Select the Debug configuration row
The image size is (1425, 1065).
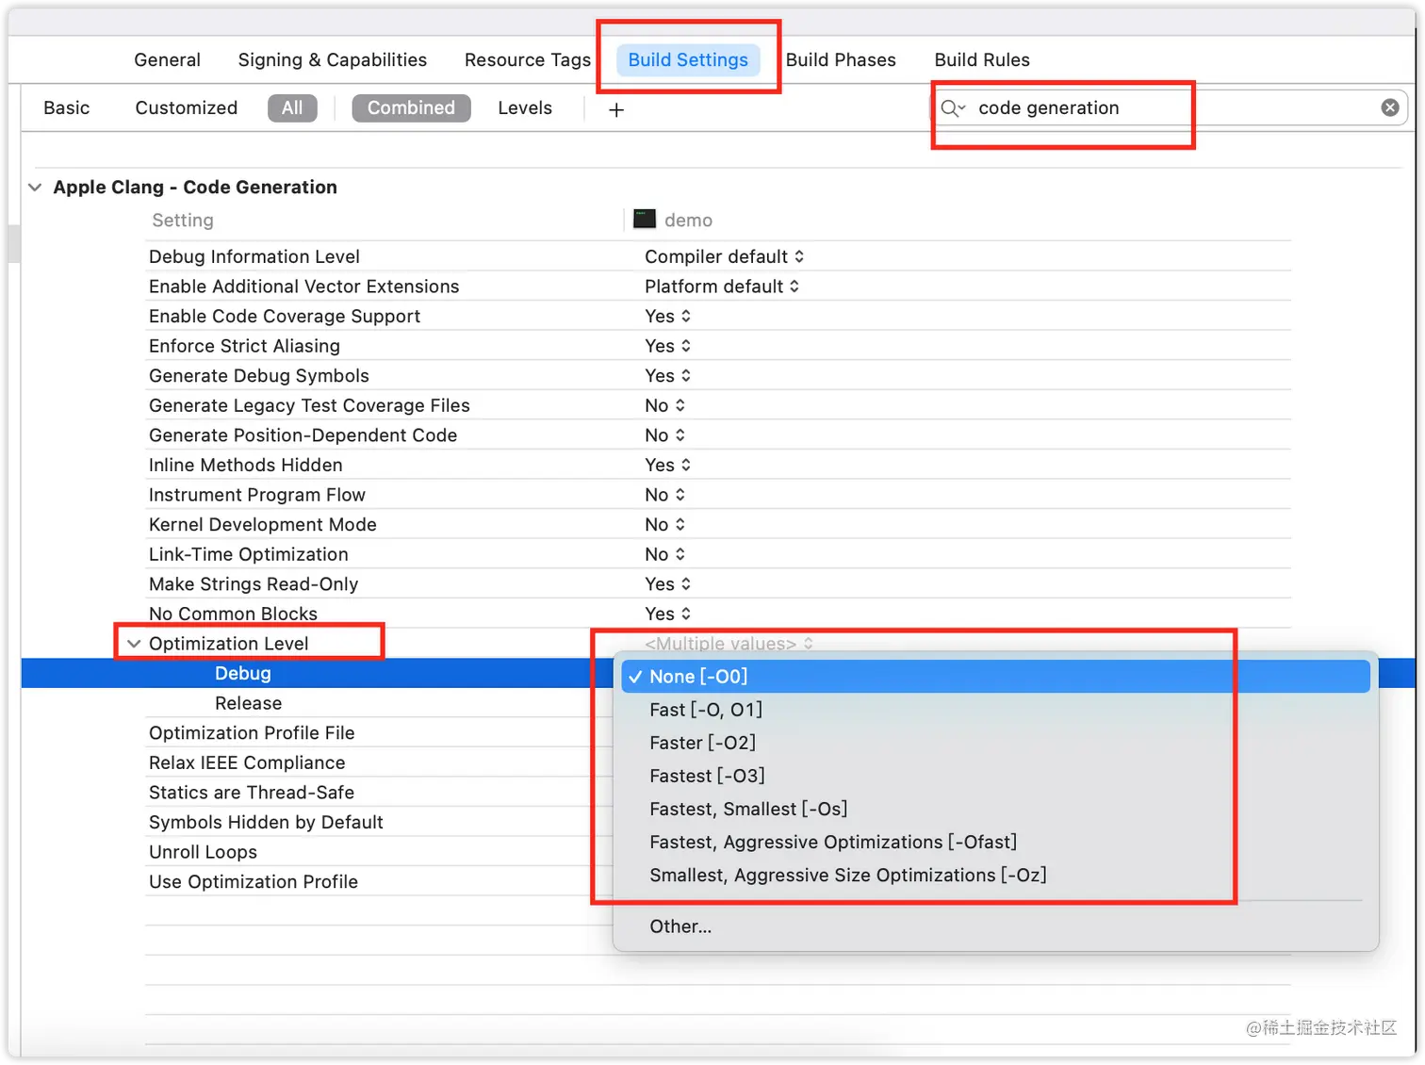click(243, 673)
